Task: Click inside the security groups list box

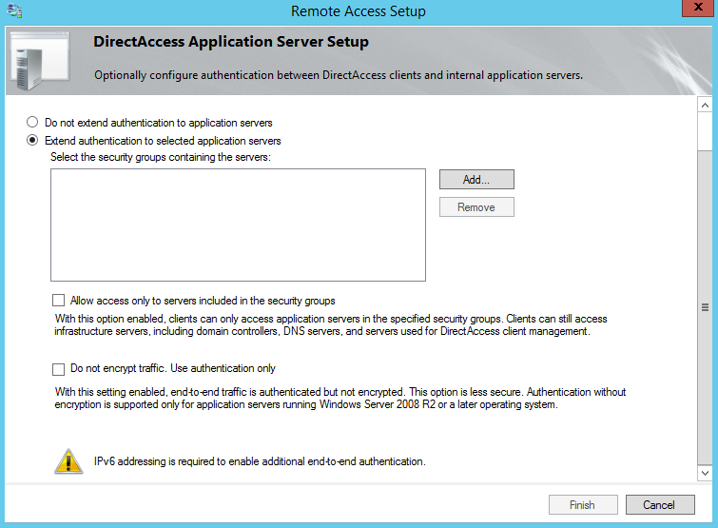Action: pyautogui.click(x=238, y=225)
